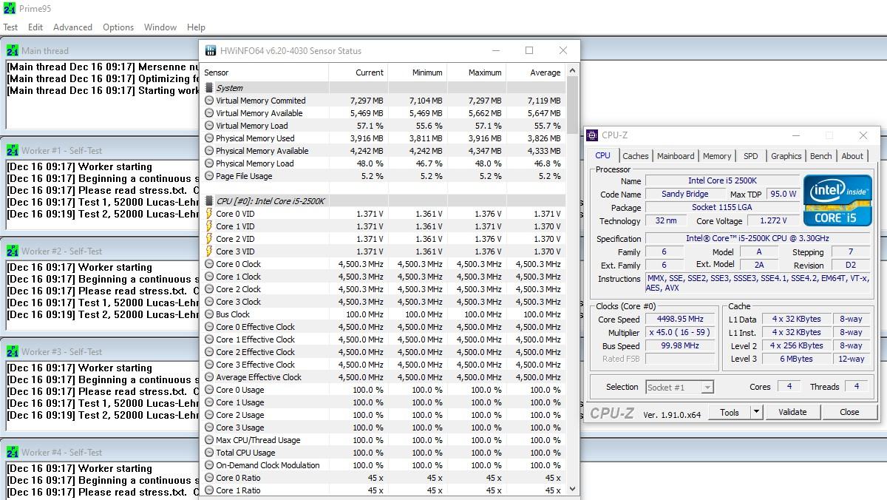The height and width of the screenshot is (500, 887).
Task: Click the System section header icon in HWiNFO64
Action: click(209, 88)
